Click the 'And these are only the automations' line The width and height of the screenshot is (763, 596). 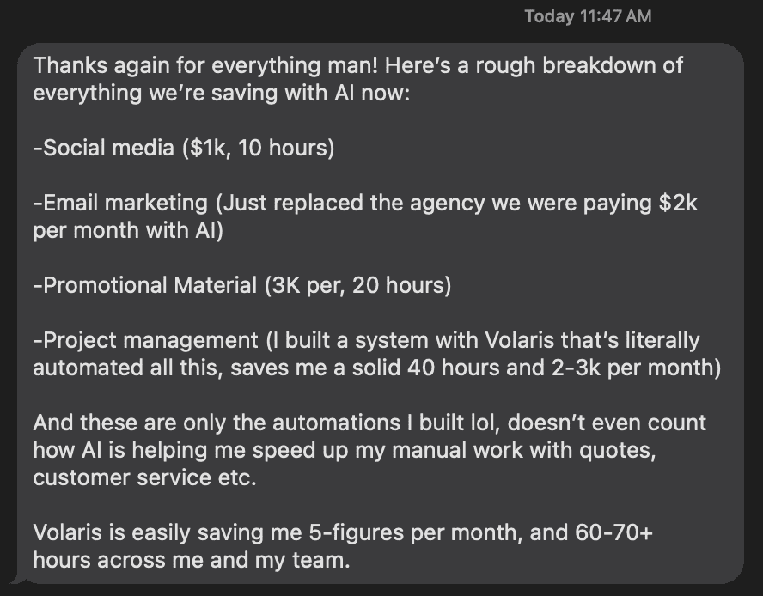point(369,423)
